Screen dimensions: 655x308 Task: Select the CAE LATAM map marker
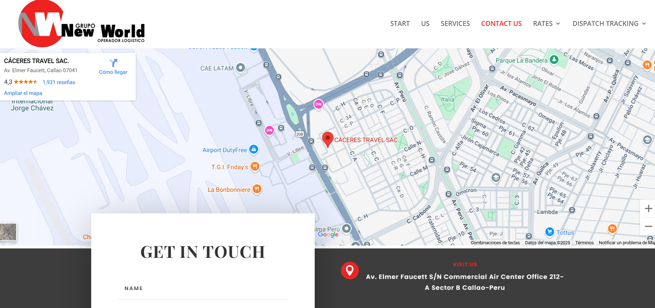tap(240, 67)
